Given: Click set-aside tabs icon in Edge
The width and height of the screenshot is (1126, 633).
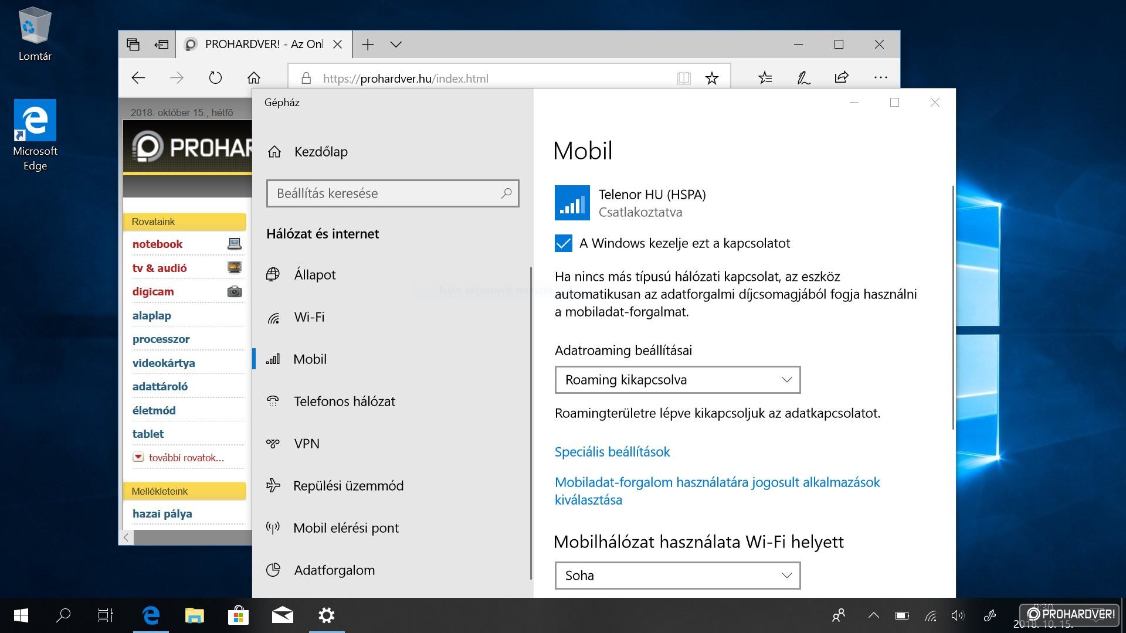Looking at the screenshot, I should (133, 45).
